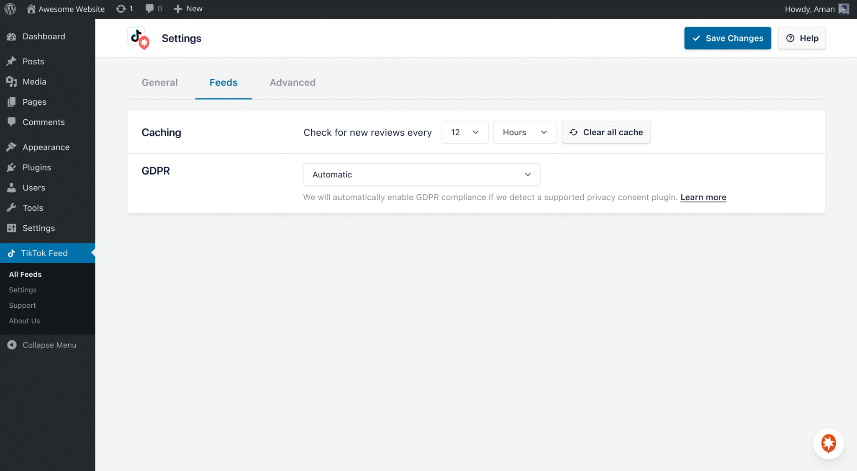Click the Collapse Menu arrow icon
The image size is (857, 471).
(12, 345)
